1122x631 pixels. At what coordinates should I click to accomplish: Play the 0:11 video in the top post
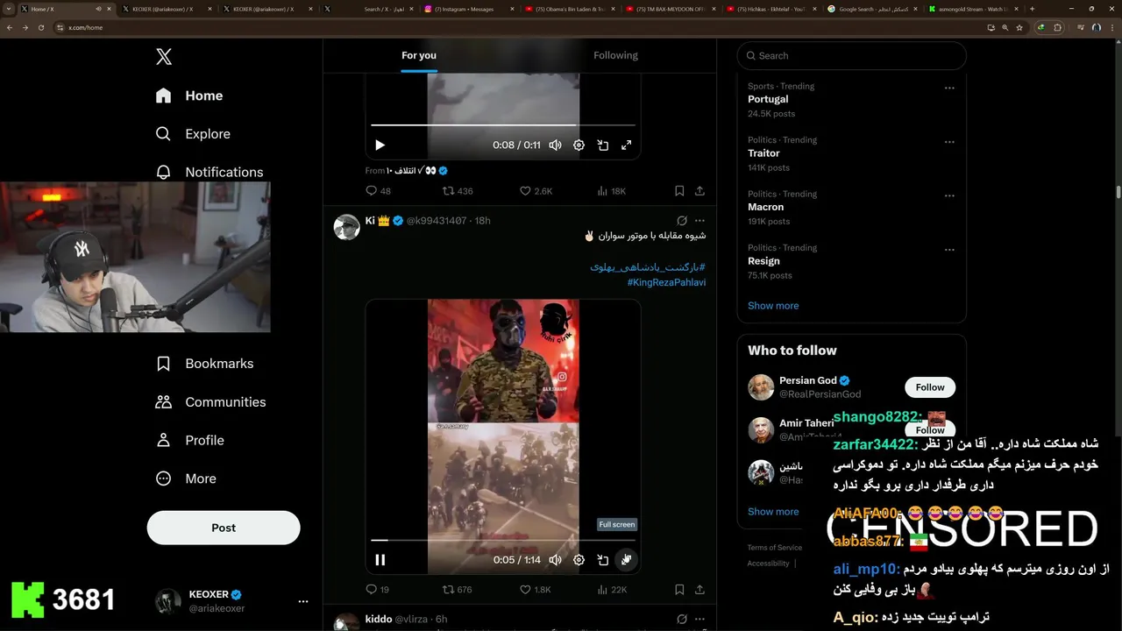click(x=380, y=145)
